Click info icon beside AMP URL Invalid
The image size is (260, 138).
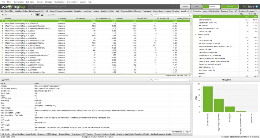point(212,67)
